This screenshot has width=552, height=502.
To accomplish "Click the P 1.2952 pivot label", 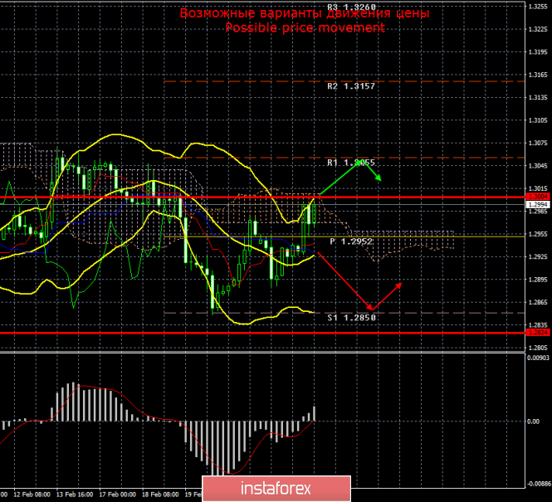I will (x=351, y=241).
